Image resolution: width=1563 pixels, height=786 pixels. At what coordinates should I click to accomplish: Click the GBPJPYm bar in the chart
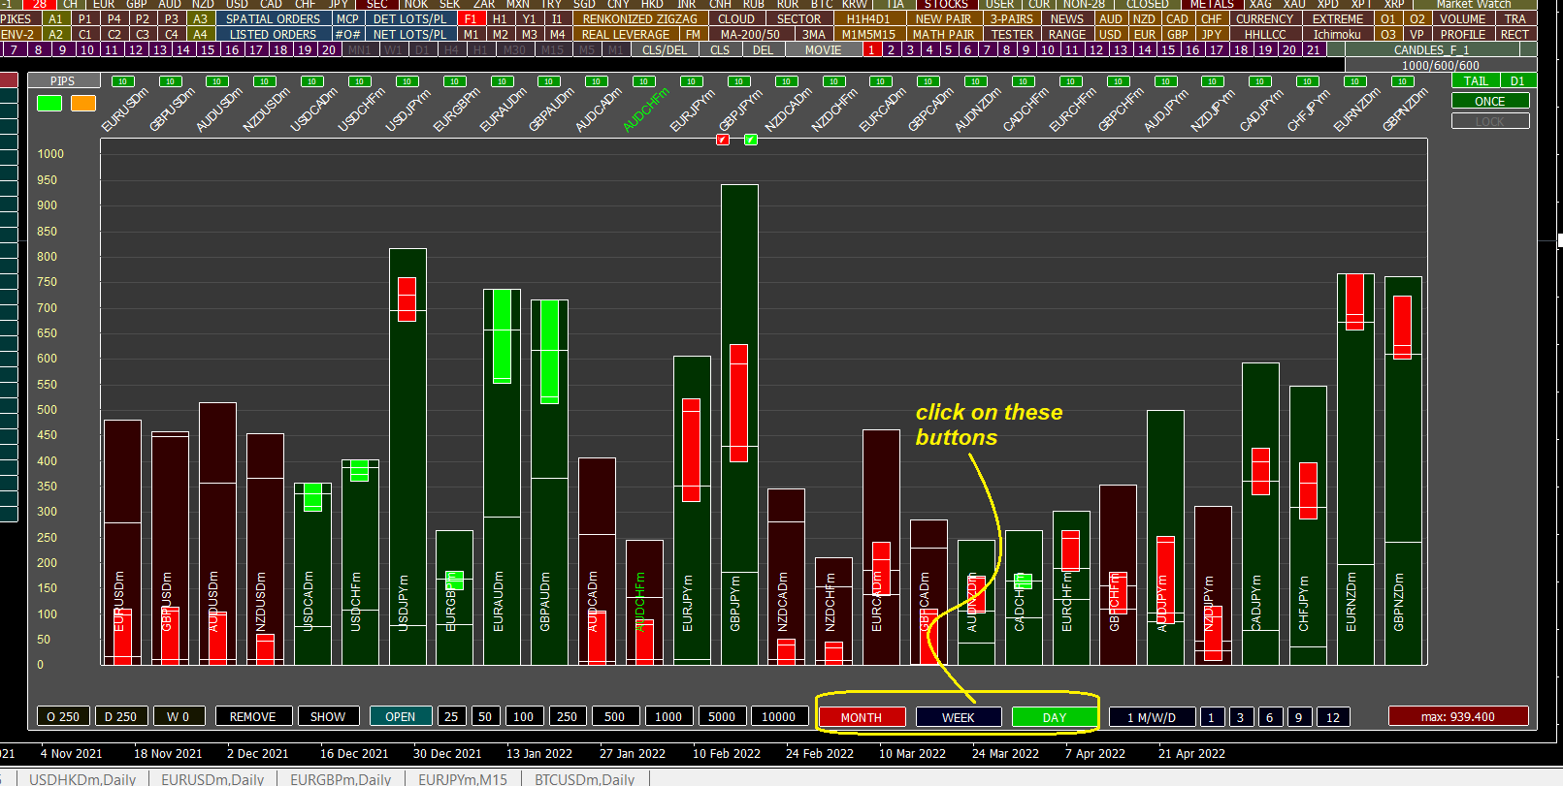(739, 424)
